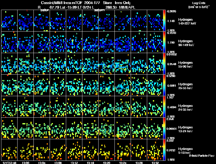Click the '0.4094' color scale value
The height and width of the screenshot is (164, 216).
(x=172, y=107)
